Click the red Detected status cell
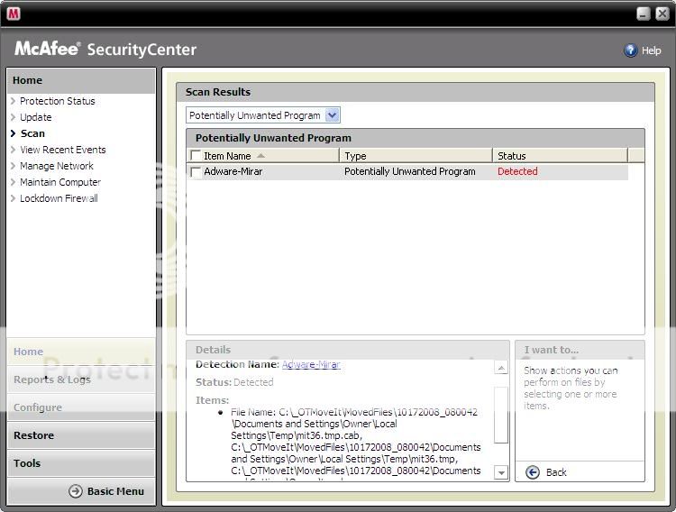The width and height of the screenshot is (676, 512). click(x=517, y=171)
